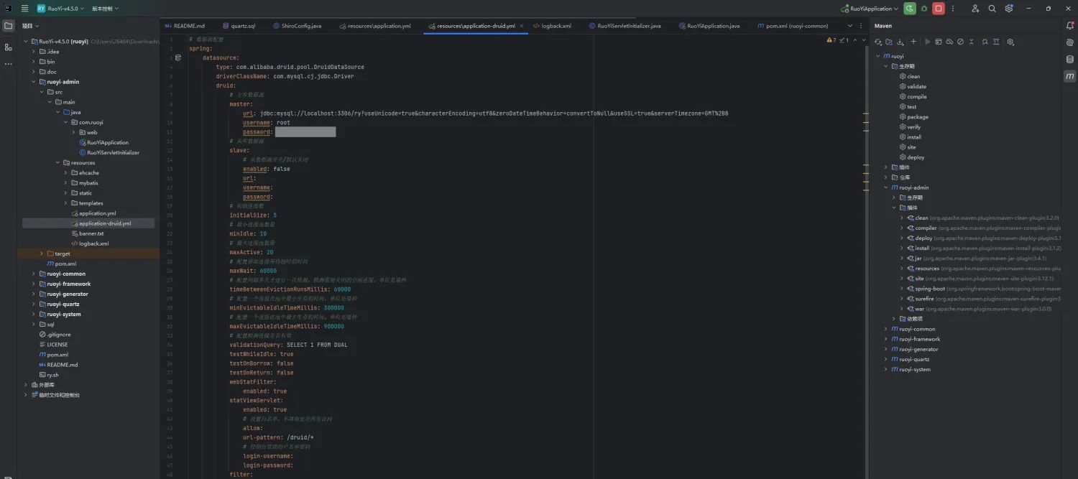Rerun RuoYiApplication with the green button
Image resolution: width=1078 pixels, height=479 pixels.
[910, 9]
